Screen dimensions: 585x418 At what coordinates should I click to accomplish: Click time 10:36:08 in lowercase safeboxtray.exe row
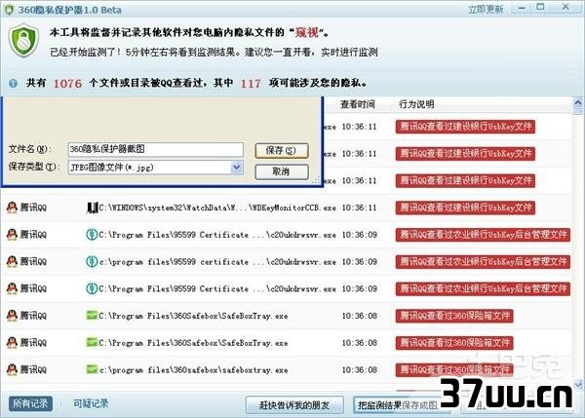coord(359,370)
